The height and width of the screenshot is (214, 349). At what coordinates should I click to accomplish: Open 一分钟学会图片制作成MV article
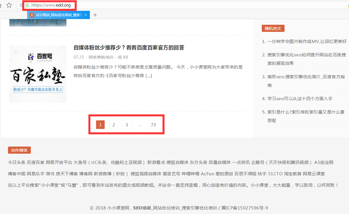307,42
